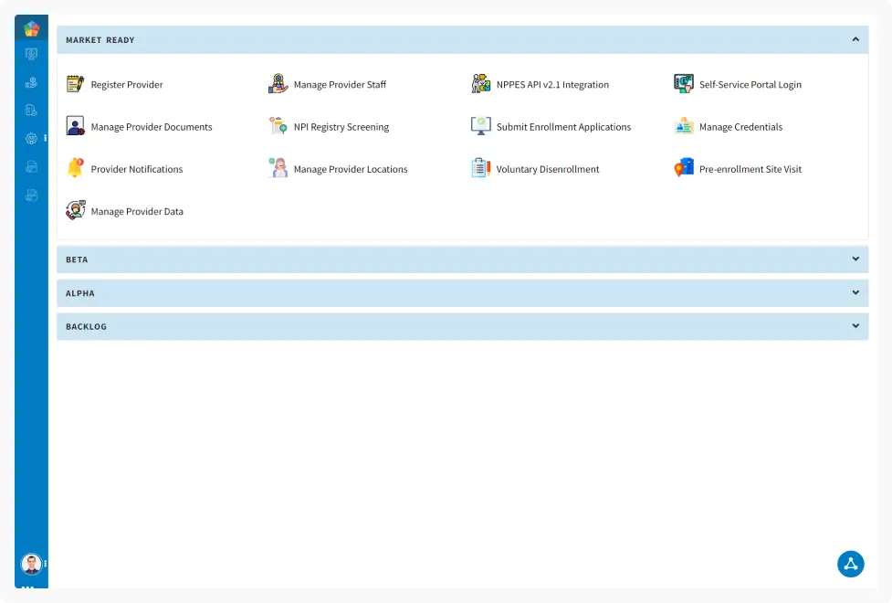Click the Manage Credentials ID card icon
Image resolution: width=892 pixels, height=603 pixels.
[x=684, y=127]
